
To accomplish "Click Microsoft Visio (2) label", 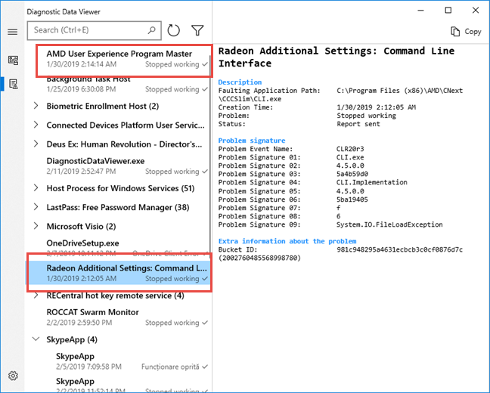I will coord(81,227).
